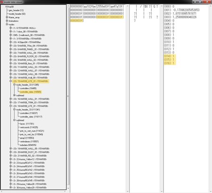
Task: Select the 1-door_08 node
Action: coord(25,32)
